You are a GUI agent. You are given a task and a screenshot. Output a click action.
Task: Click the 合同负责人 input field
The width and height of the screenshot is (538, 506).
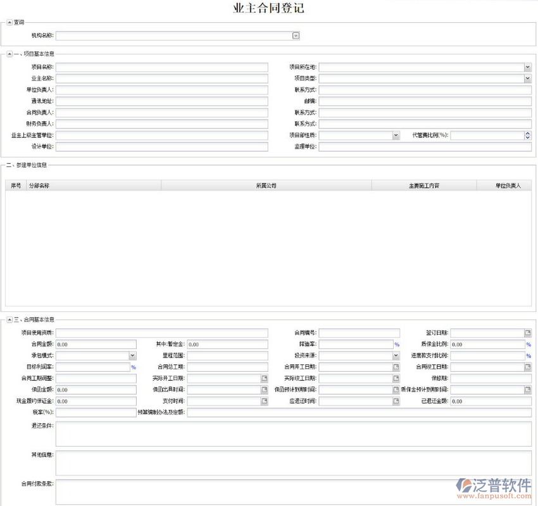162,113
